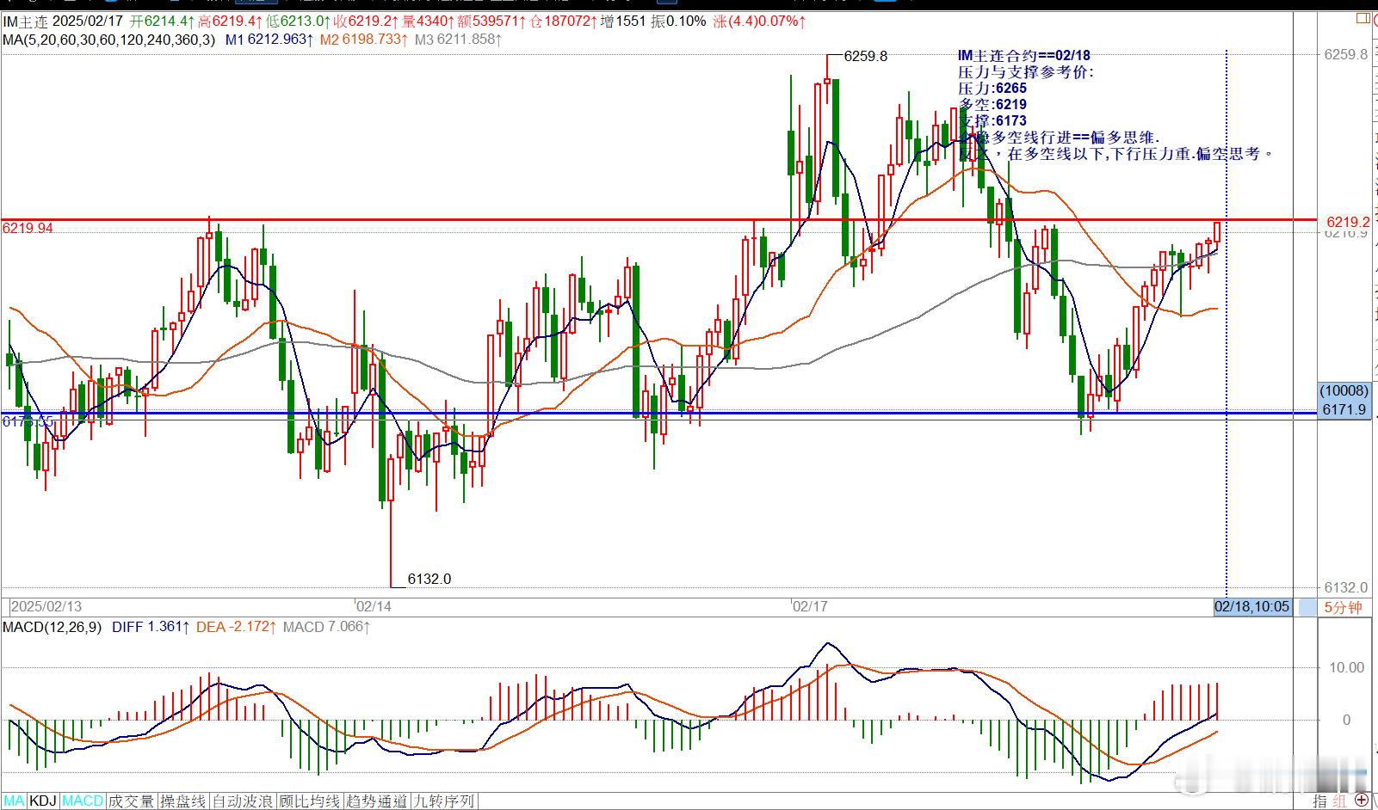Click the 6132.0 low point label on chart
Screen dimensions: 1378x810
(429, 579)
